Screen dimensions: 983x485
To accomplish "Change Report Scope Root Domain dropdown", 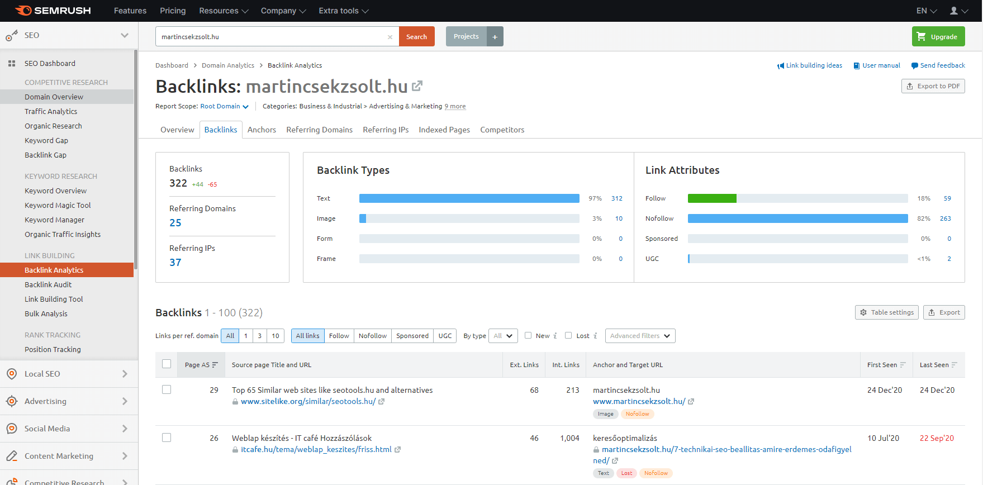I will click(225, 106).
